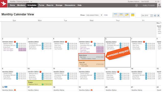Click the Edit link beside View
The height and width of the screenshot is (92, 163).
coord(106,15)
